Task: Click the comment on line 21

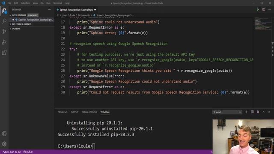Action: click(x=118, y=44)
